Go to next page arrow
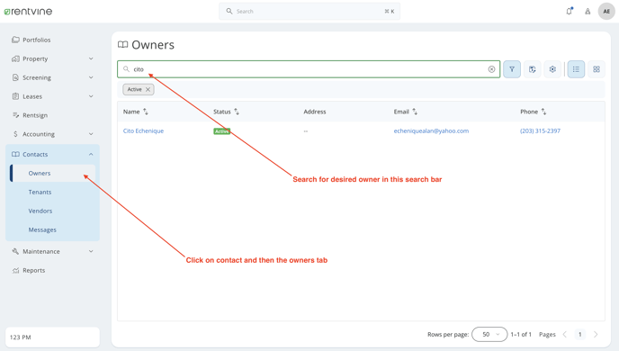This screenshot has width=619, height=351. [596, 335]
